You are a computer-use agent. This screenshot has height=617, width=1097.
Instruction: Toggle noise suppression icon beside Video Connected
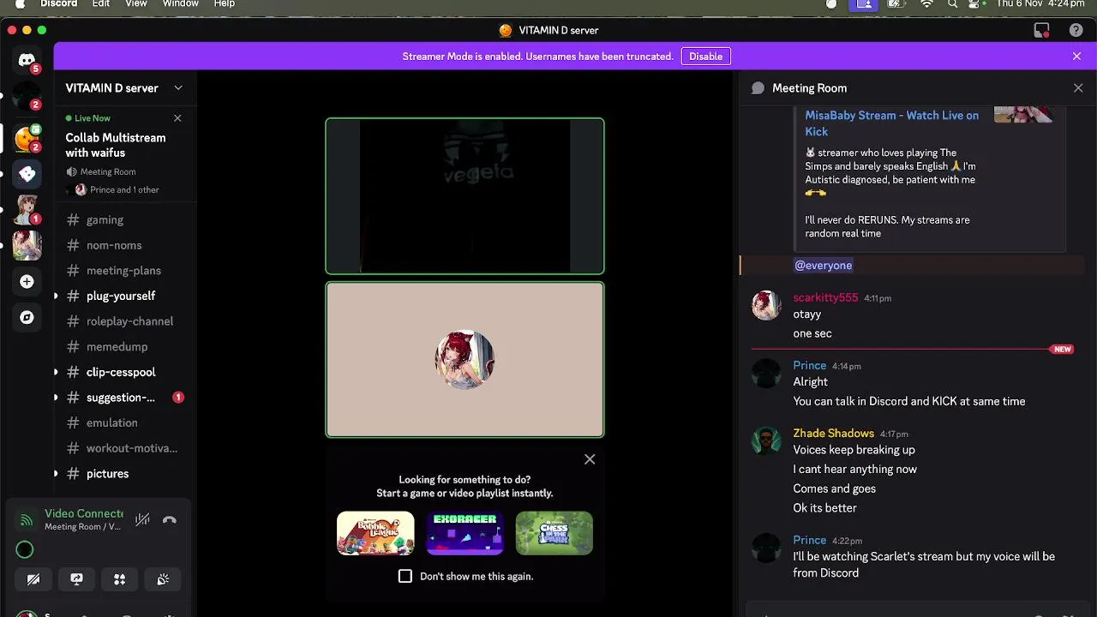point(142,519)
